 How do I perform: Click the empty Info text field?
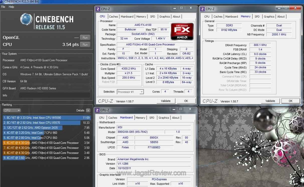54,95
